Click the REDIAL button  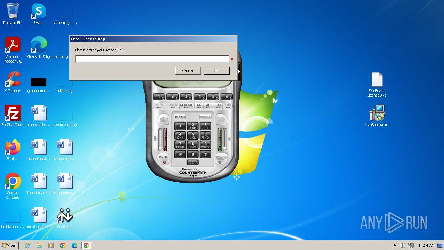205,117
